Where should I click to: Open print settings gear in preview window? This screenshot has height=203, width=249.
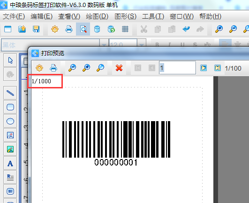coord(39,68)
